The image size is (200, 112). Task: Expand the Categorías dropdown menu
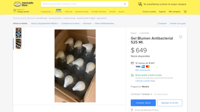point(47,12)
